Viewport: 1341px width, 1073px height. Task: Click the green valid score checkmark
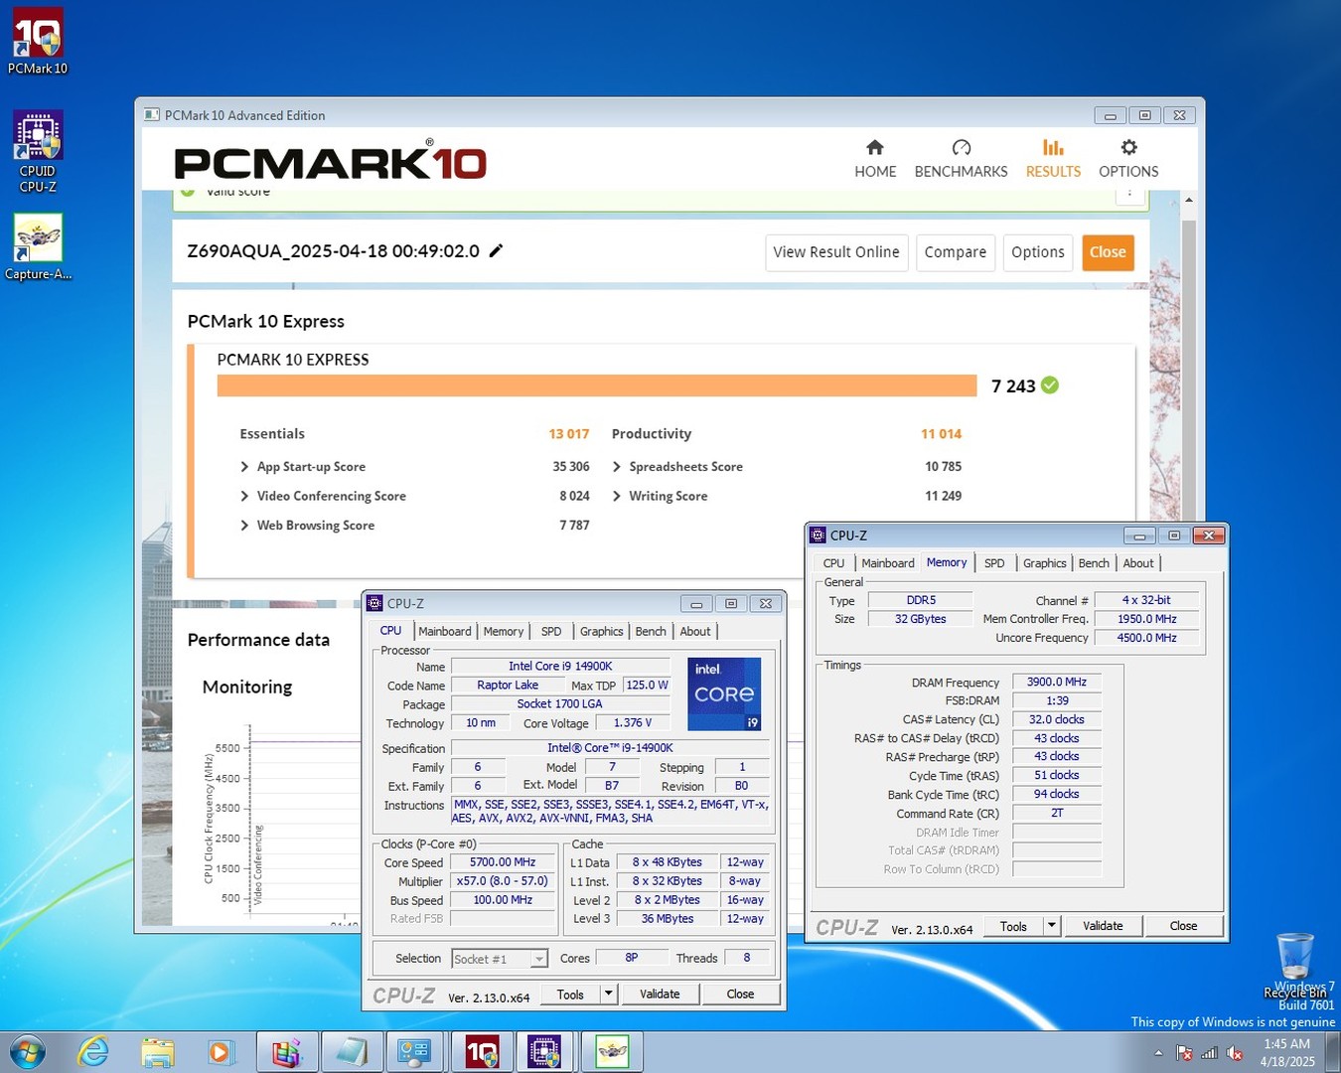(x=1050, y=385)
